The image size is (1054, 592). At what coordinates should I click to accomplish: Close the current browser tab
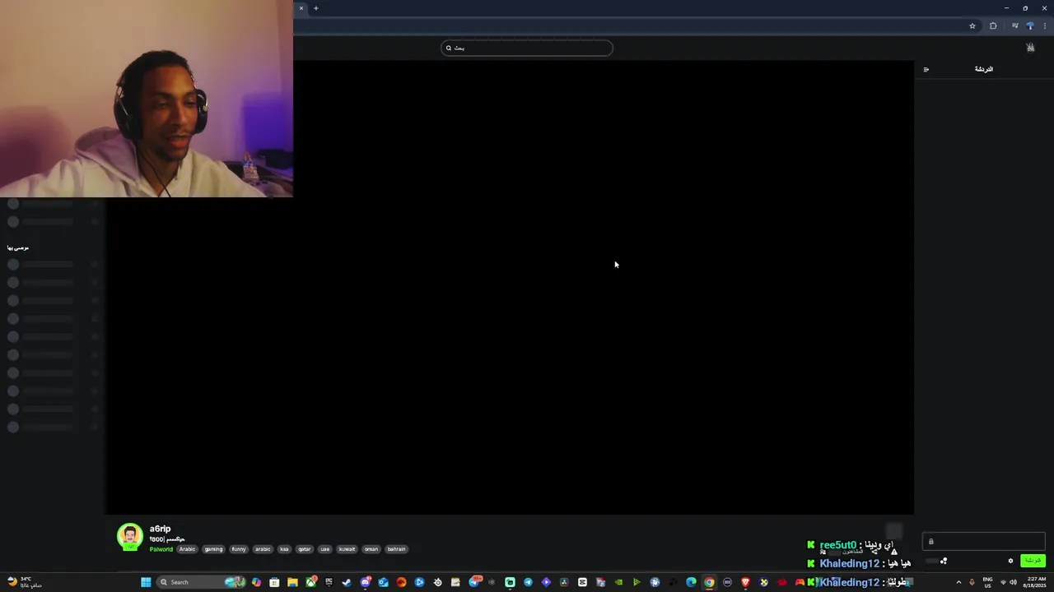(x=301, y=8)
